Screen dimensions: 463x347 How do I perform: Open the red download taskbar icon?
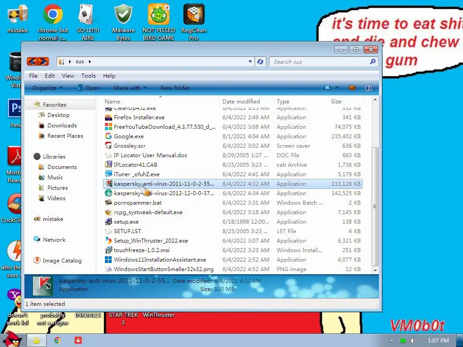[78, 340]
